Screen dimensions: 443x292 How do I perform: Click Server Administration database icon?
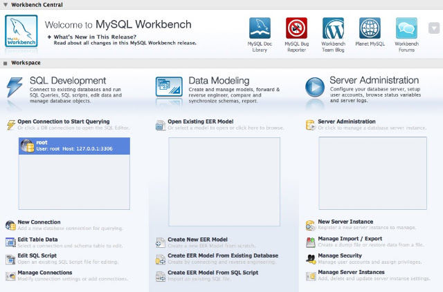point(311,125)
